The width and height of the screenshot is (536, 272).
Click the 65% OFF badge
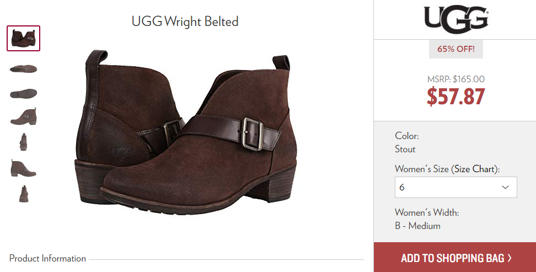pyautogui.click(x=456, y=49)
